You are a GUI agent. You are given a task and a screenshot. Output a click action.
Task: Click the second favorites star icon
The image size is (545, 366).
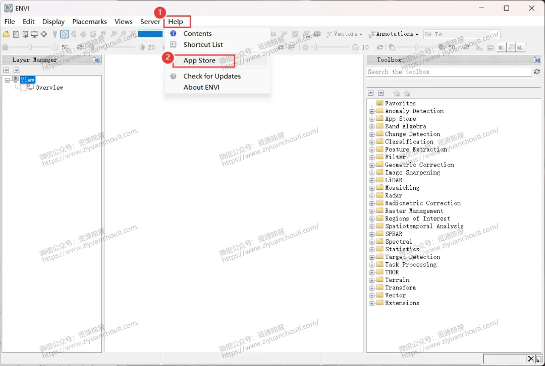(407, 93)
